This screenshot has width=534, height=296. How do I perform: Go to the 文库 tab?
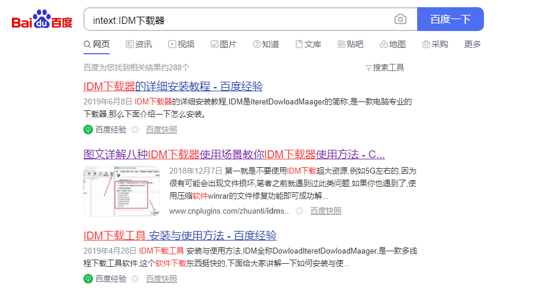click(x=308, y=44)
